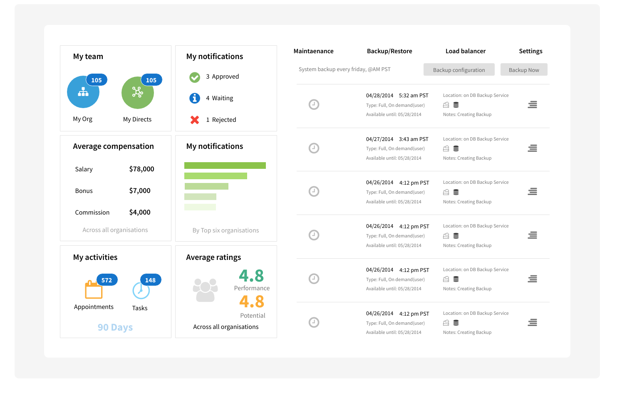The width and height of the screenshot is (627, 420).
Task: Select the My Directs icon
Action: click(138, 92)
